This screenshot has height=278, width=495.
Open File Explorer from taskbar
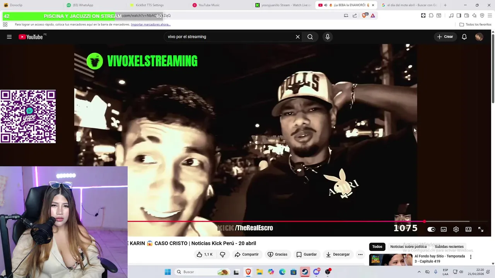[259, 272]
